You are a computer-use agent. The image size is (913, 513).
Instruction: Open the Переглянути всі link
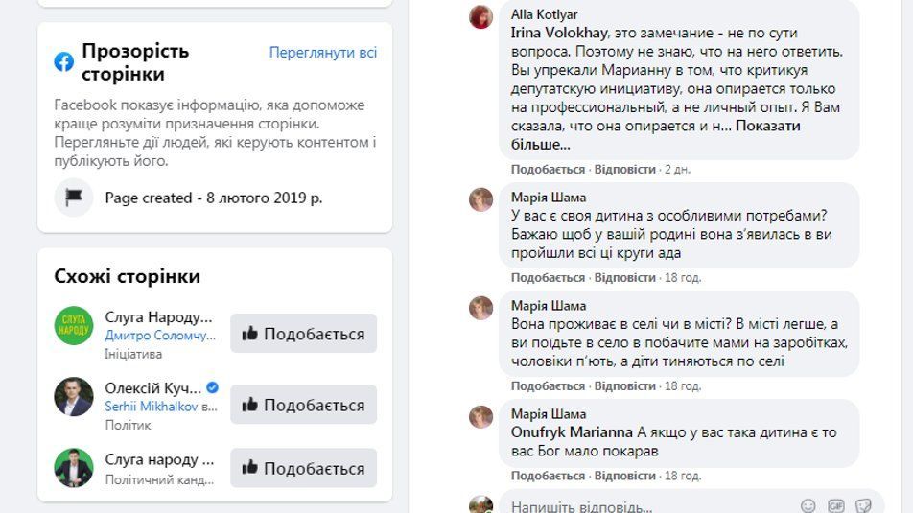pyautogui.click(x=323, y=52)
